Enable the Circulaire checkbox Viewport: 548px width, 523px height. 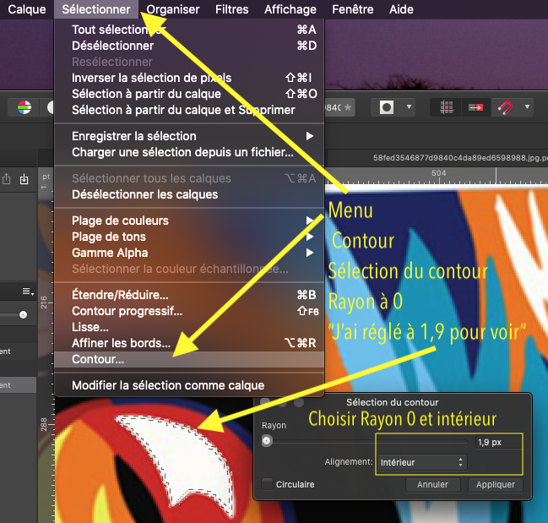268,484
